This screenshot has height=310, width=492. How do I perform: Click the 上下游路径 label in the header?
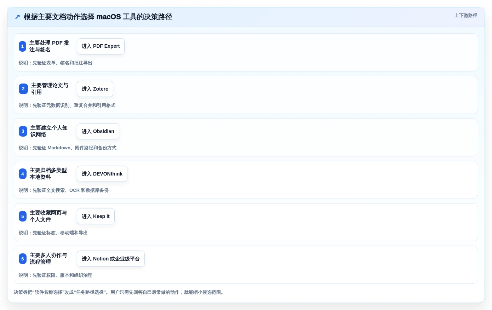(x=466, y=16)
